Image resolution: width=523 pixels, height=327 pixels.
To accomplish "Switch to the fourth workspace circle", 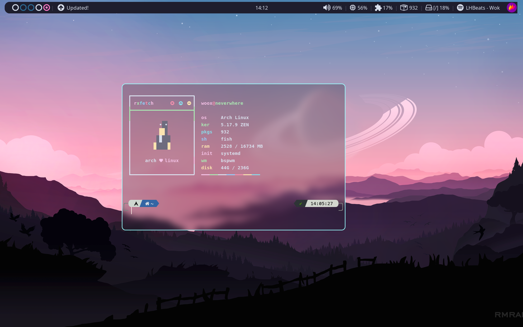I will [39, 7].
